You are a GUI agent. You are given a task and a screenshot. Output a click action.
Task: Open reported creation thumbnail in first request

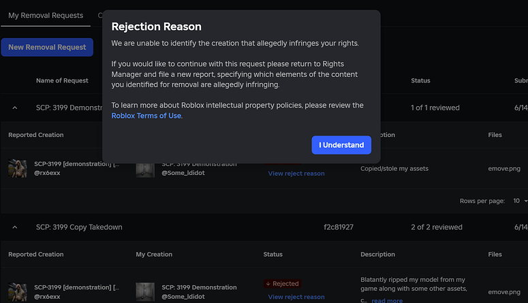[18, 168]
